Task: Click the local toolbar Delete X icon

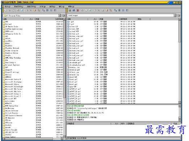Action: (31, 10)
